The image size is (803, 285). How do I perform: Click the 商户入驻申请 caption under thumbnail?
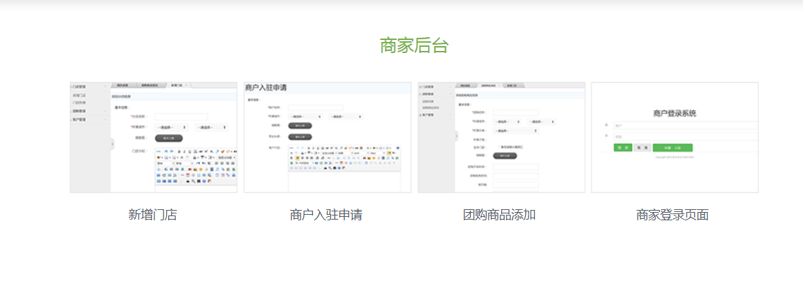pos(326,215)
